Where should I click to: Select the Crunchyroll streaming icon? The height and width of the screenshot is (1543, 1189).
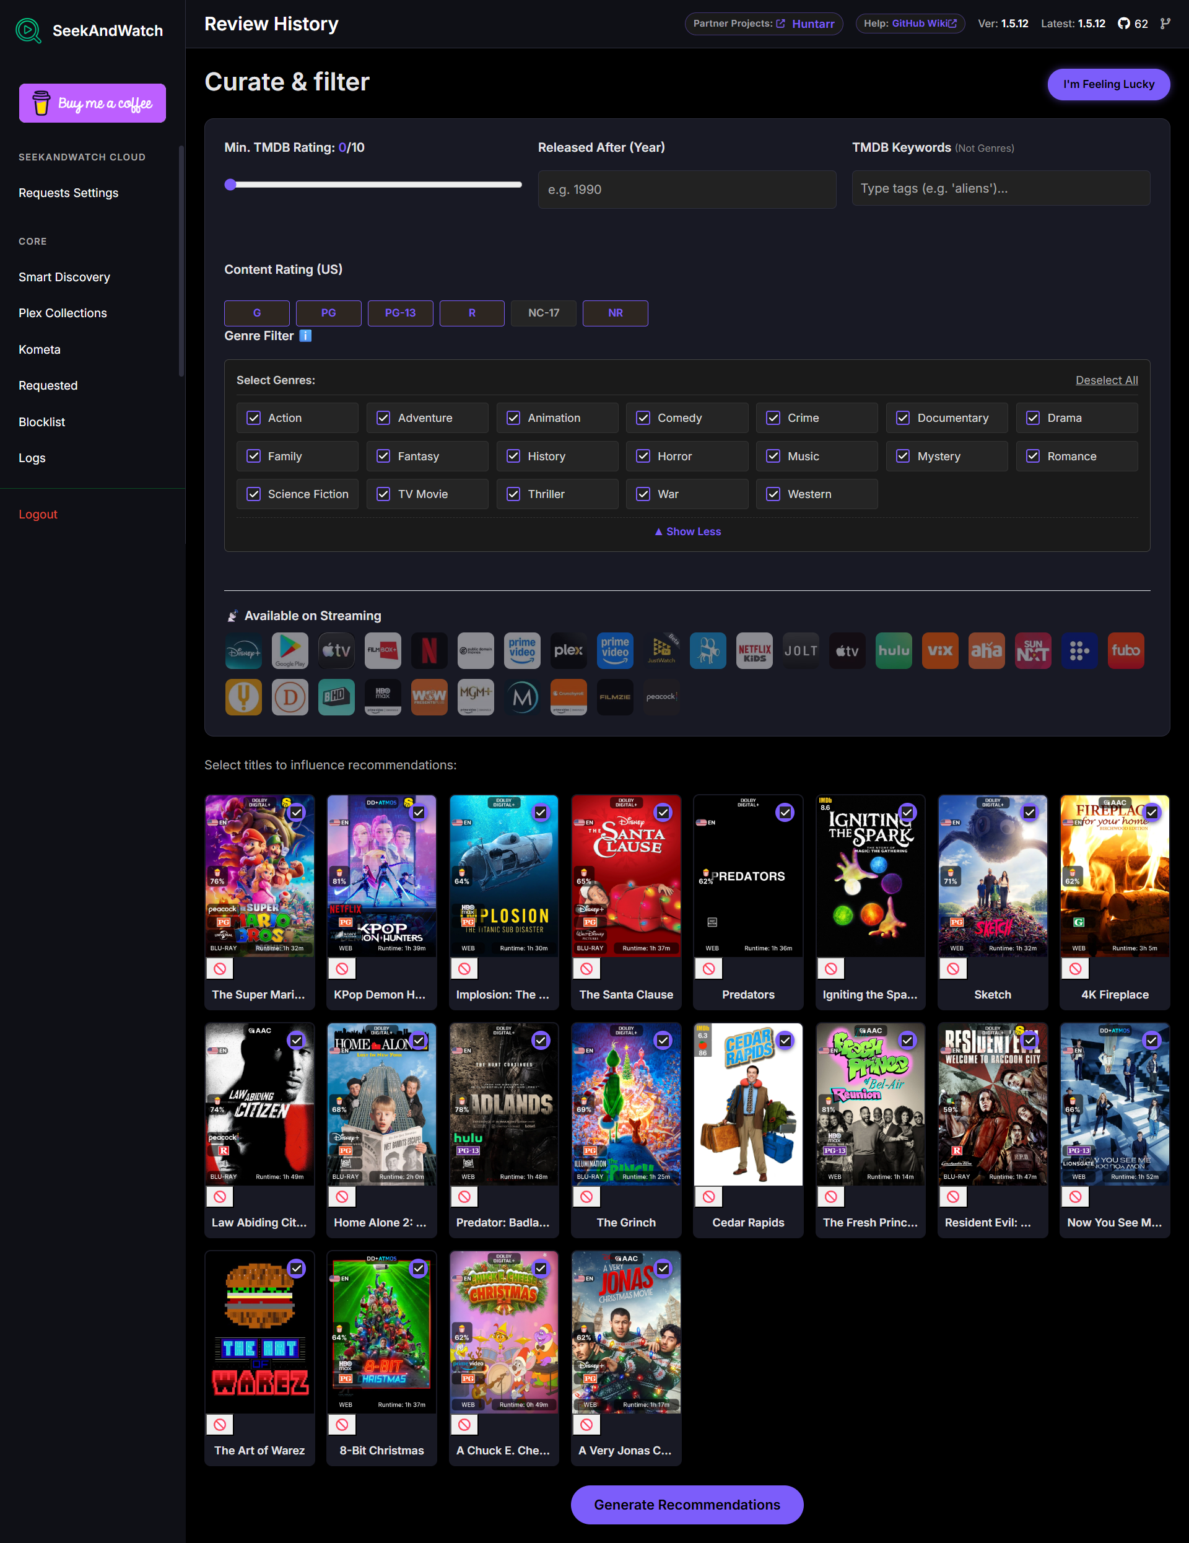tap(568, 697)
